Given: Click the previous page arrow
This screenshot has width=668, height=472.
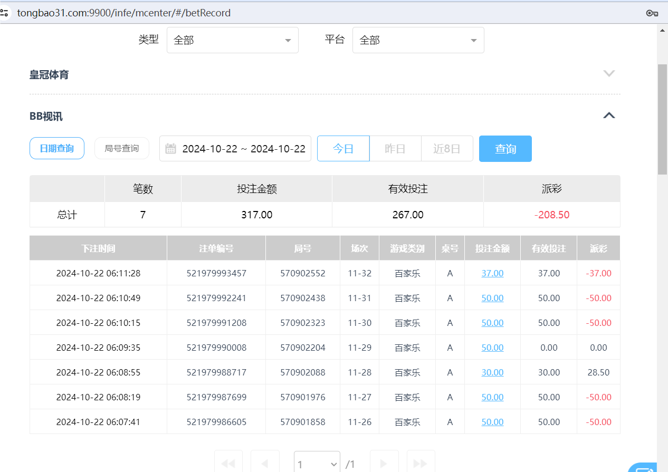Looking at the screenshot, I should click(x=264, y=463).
